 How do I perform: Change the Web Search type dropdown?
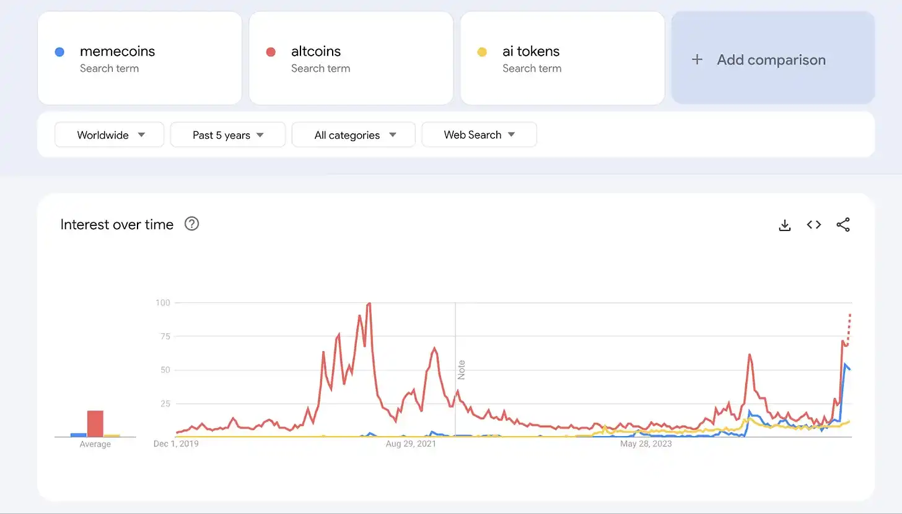pos(479,135)
